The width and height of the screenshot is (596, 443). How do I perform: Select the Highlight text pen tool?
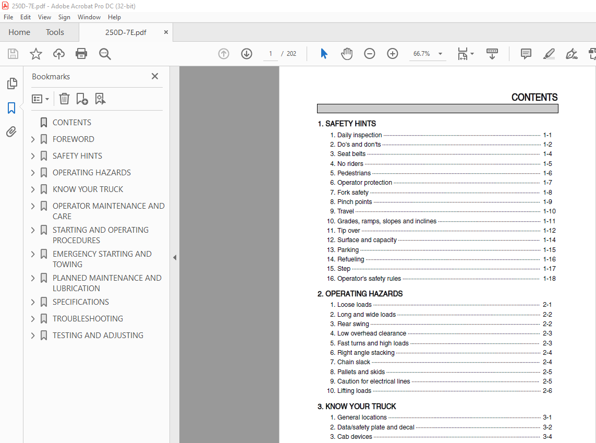pyautogui.click(x=549, y=54)
